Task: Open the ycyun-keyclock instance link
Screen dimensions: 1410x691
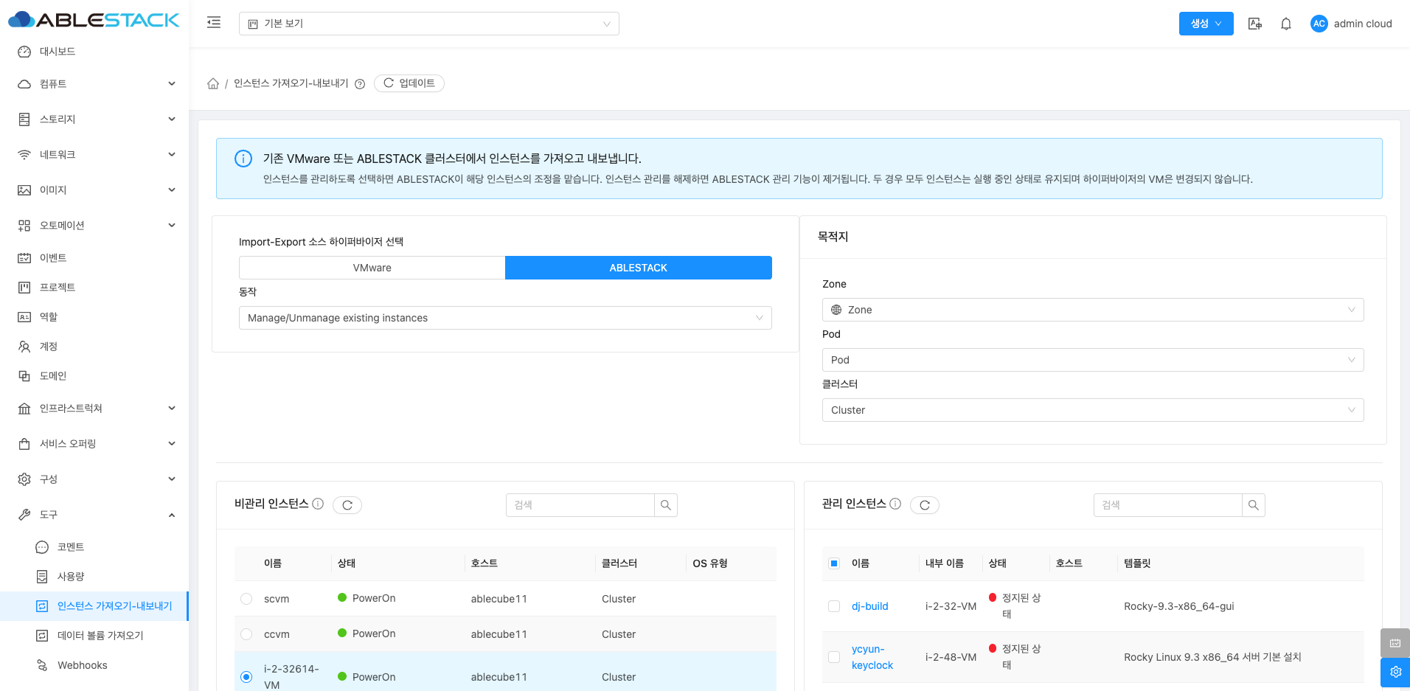Action: [872, 657]
